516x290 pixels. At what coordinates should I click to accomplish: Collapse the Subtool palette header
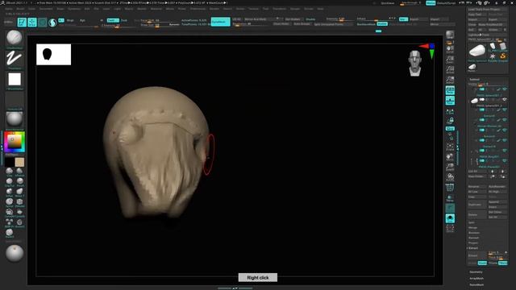pos(474,79)
